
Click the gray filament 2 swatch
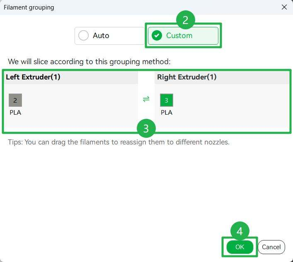[x=15, y=100]
